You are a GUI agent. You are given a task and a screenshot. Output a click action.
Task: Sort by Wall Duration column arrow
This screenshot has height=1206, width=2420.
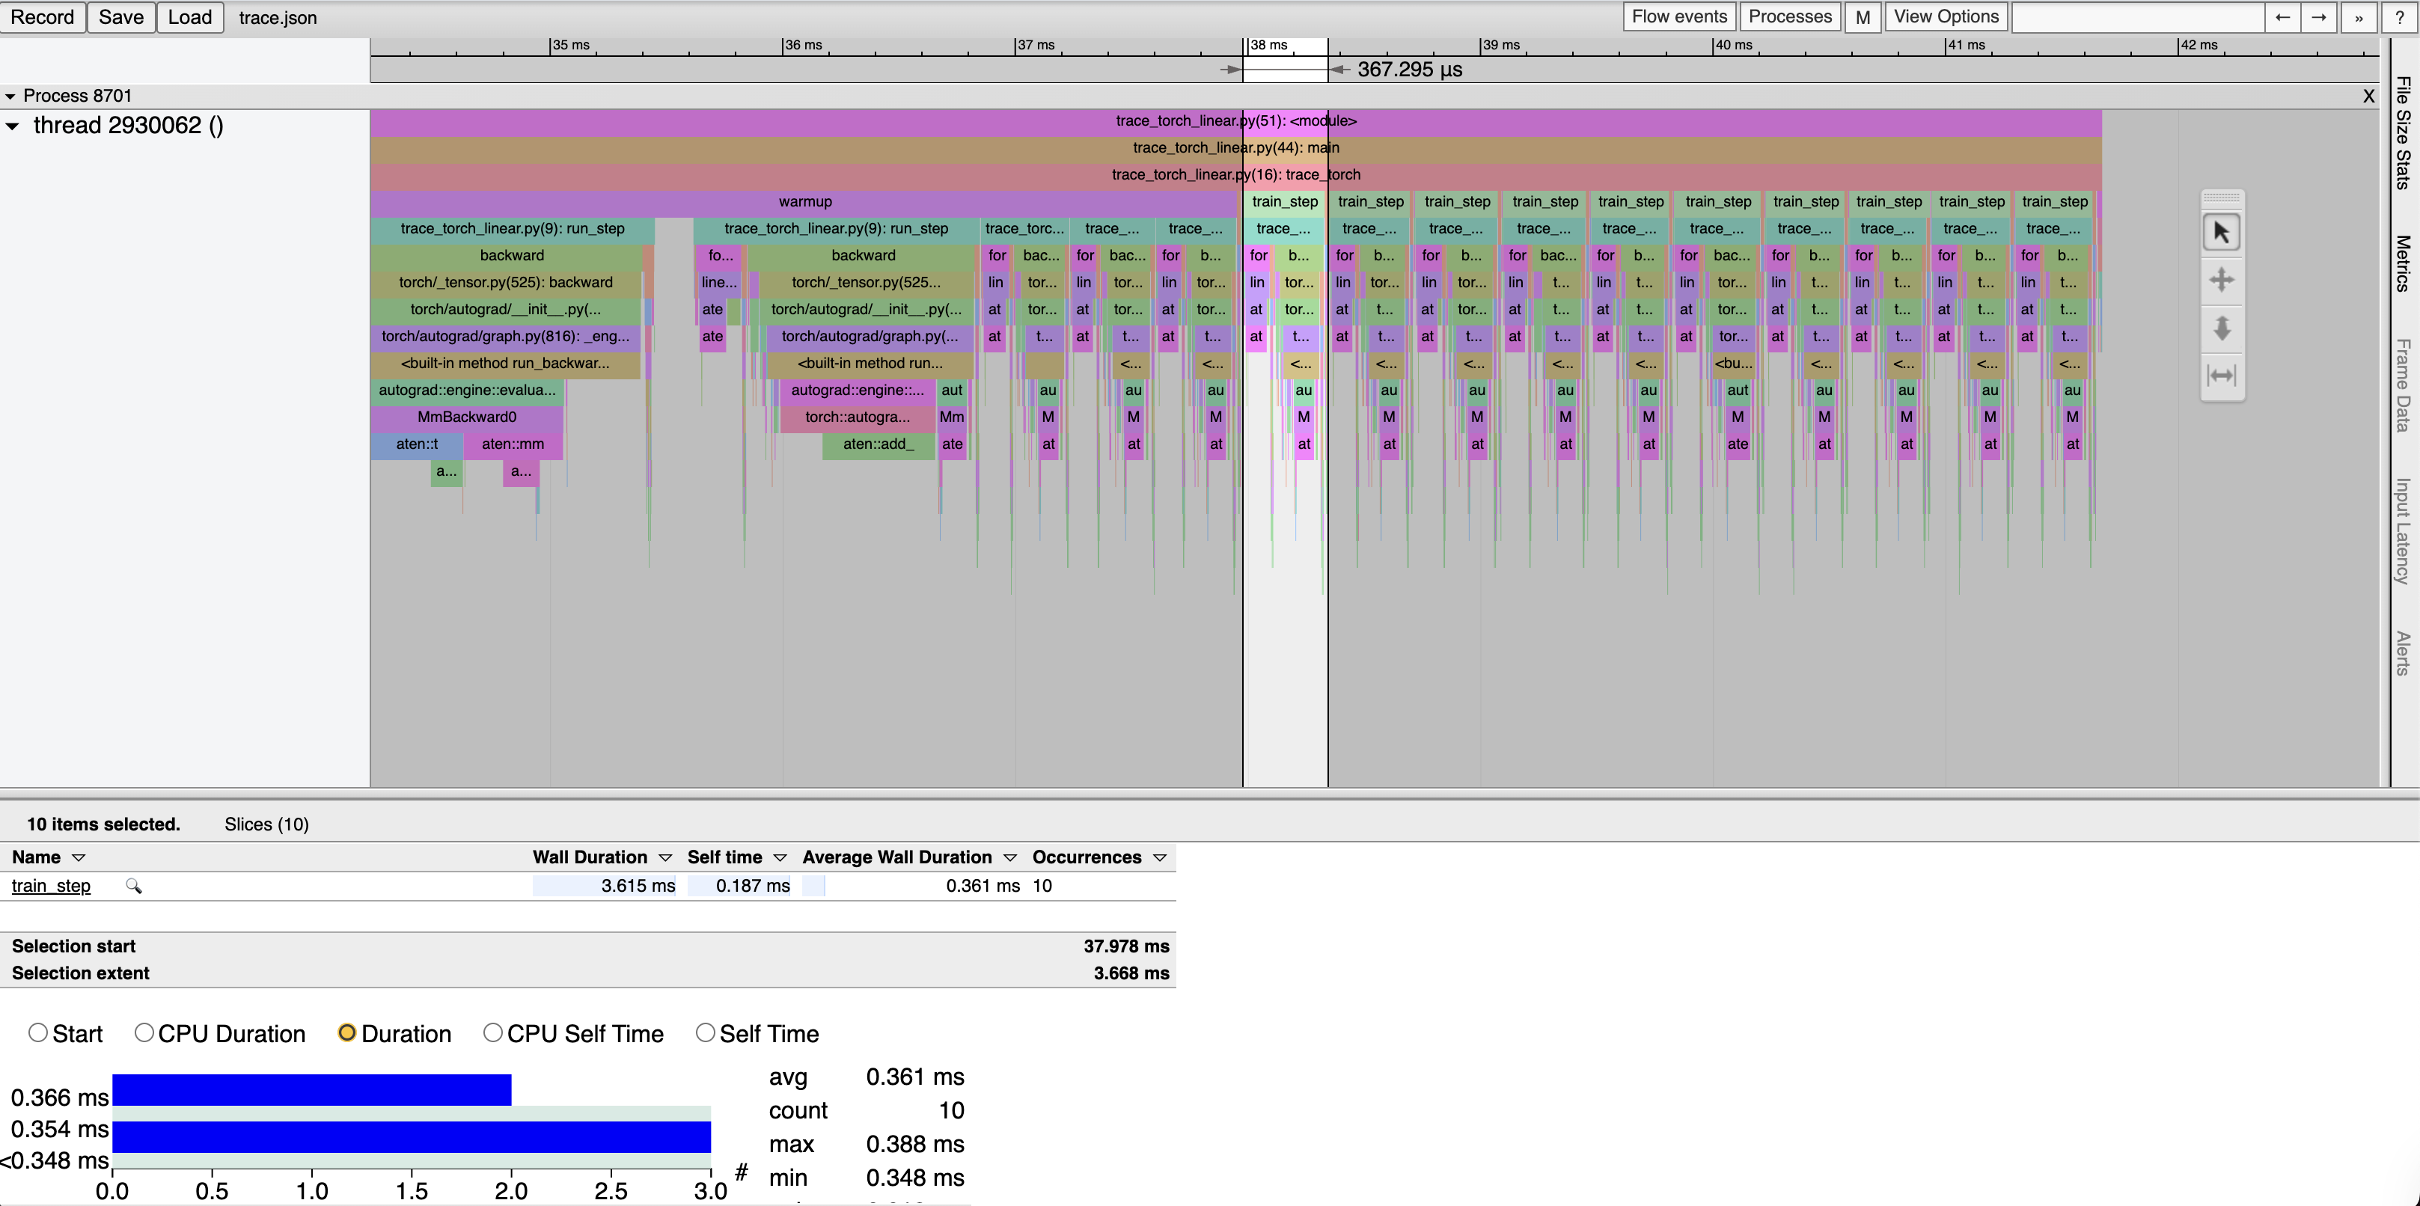pos(665,857)
